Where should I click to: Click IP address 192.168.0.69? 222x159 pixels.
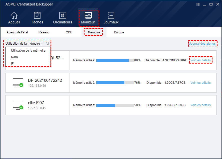[37, 86]
